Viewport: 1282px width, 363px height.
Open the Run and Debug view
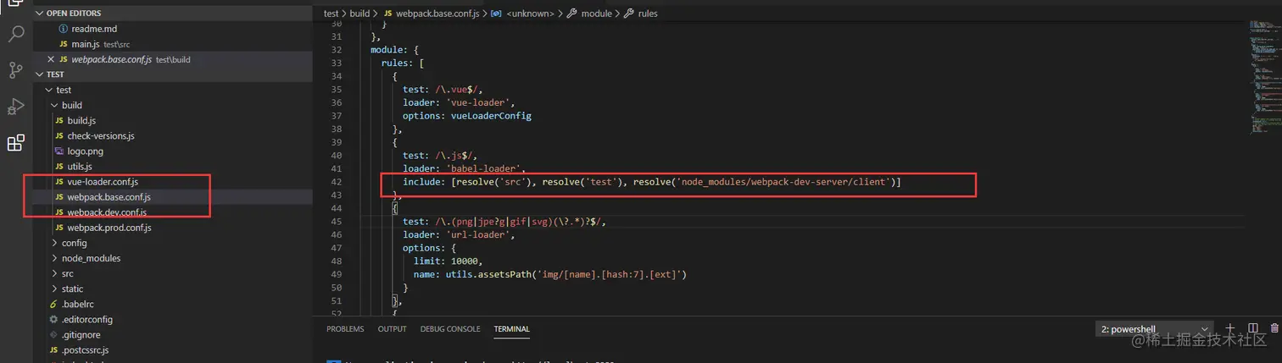15,107
